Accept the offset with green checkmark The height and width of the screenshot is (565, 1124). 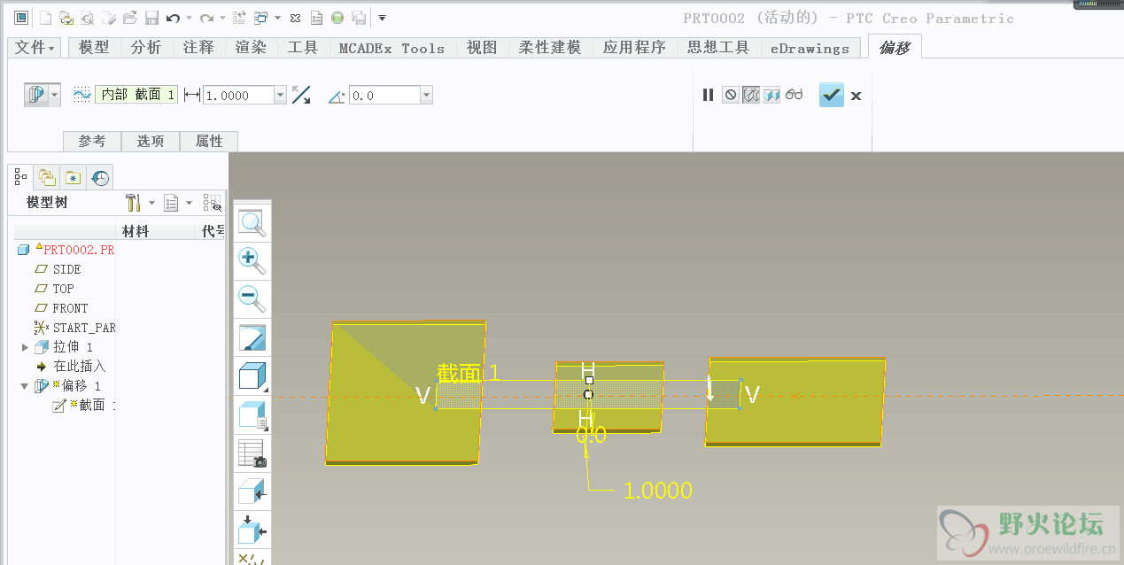coord(832,95)
